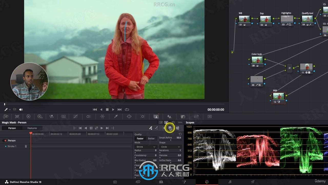The image size is (328, 185).
Task: Open the Motion Effects palette
Action: pos(63,116)
